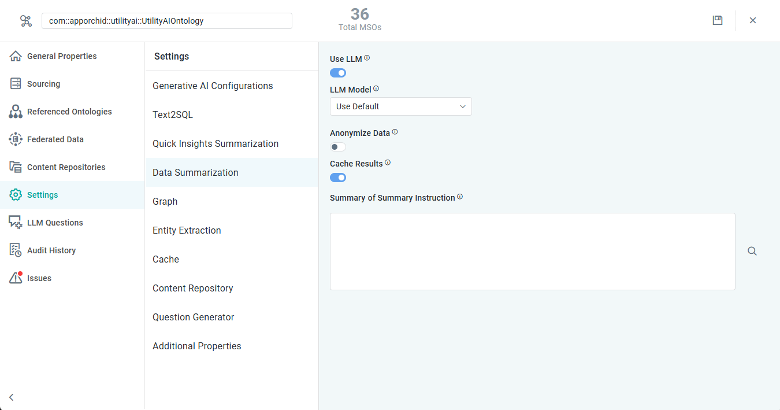This screenshot has width=780, height=410.
Task: Open the LLM Model dropdown
Action: tap(400, 106)
